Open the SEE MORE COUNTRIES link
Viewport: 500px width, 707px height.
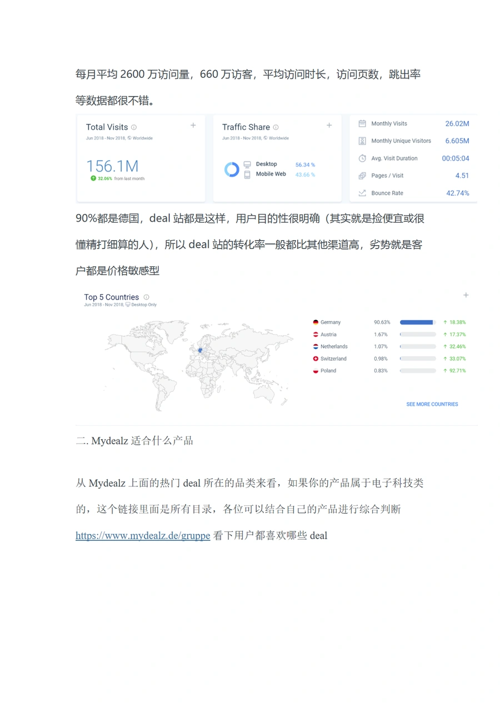coord(432,404)
